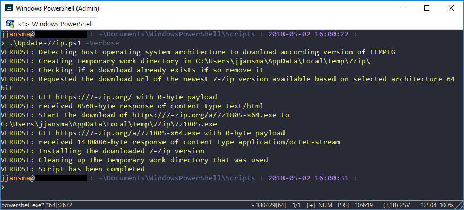
Task: Maximize the ConEmu window
Action: 427,8
